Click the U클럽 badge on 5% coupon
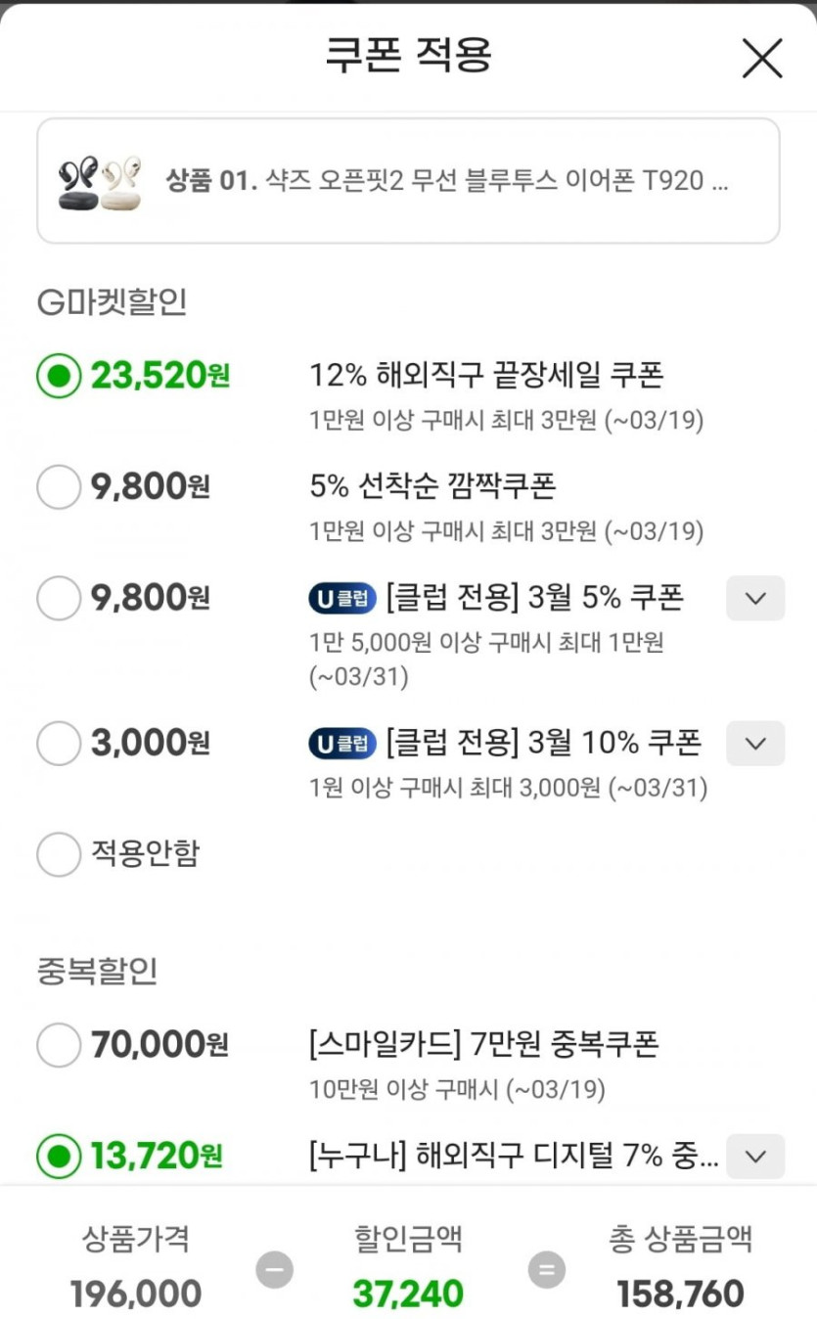Screen dimensions: 817x1319 342,598
